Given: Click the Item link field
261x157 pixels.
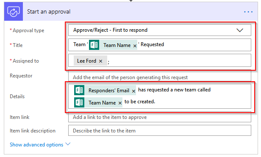Looking at the screenshot, I should (160, 117).
